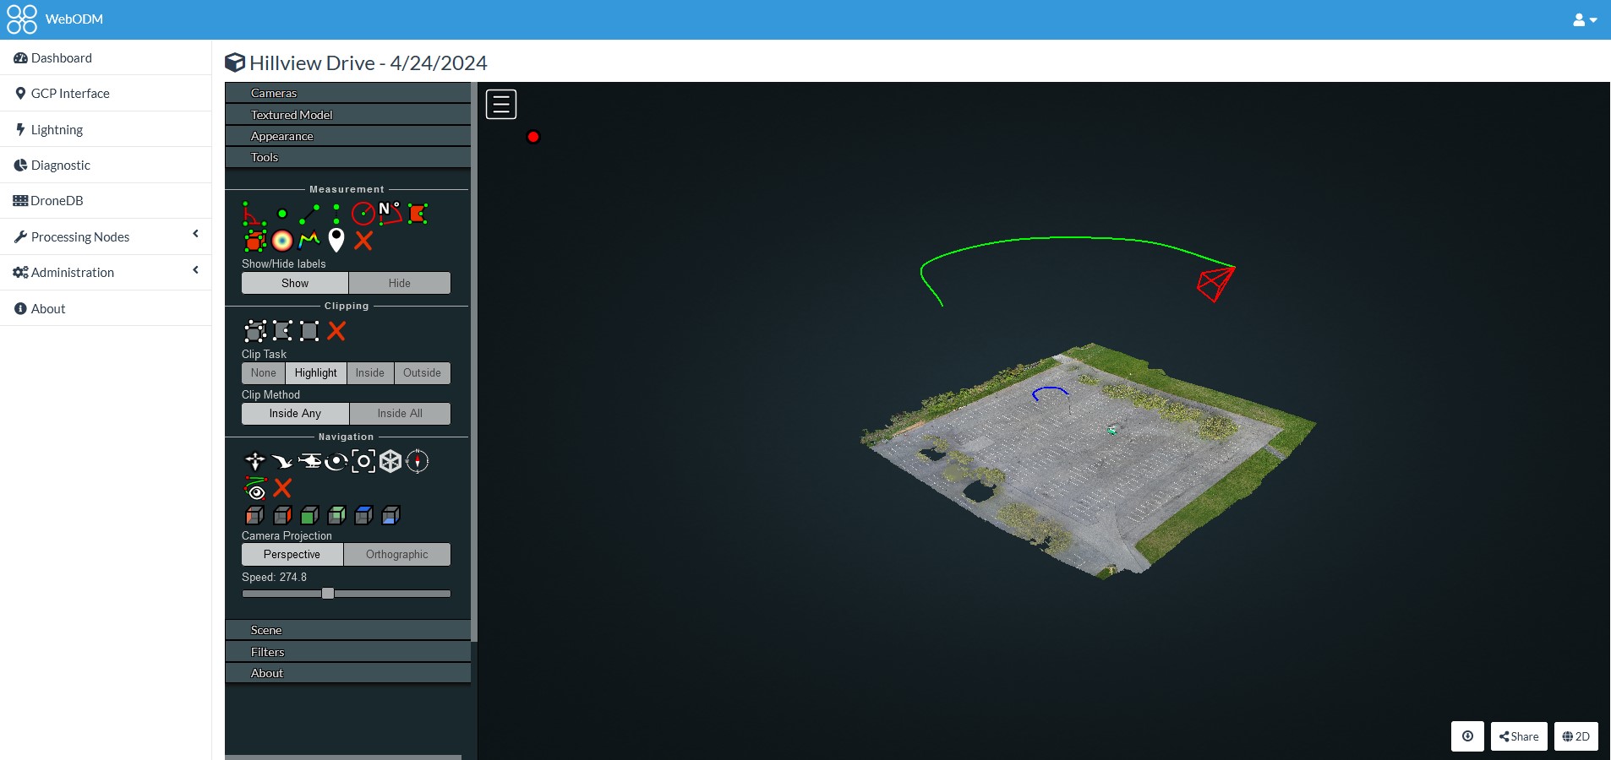Switch Camera Projection to Orthographic
The height and width of the screenshot is (760, 1611).
click(x=397, y=554)
